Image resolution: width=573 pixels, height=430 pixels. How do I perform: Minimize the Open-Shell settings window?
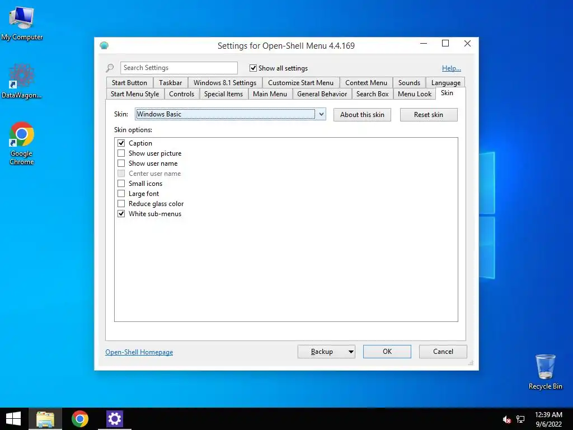click(x=424, y=44)
